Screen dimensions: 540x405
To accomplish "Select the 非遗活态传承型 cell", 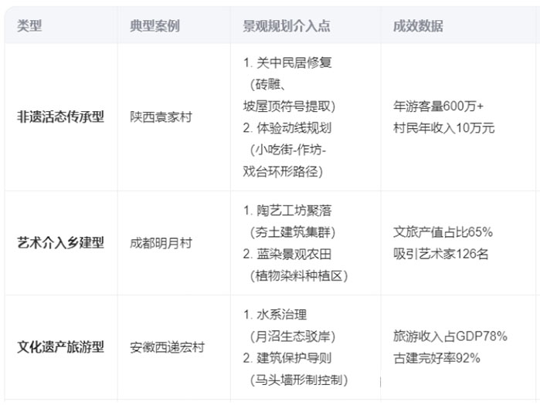I will (60, 117).
